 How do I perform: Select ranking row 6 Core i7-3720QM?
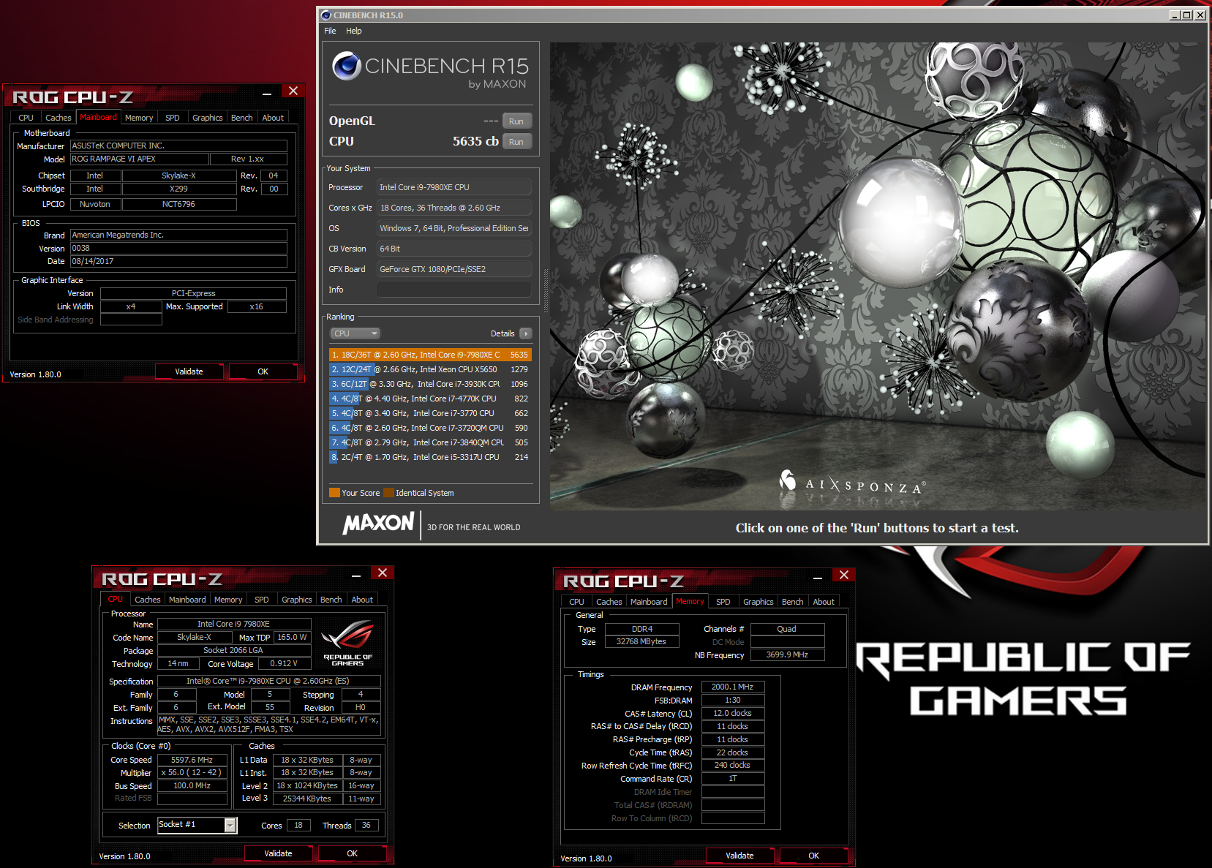[x=431, y=428]
